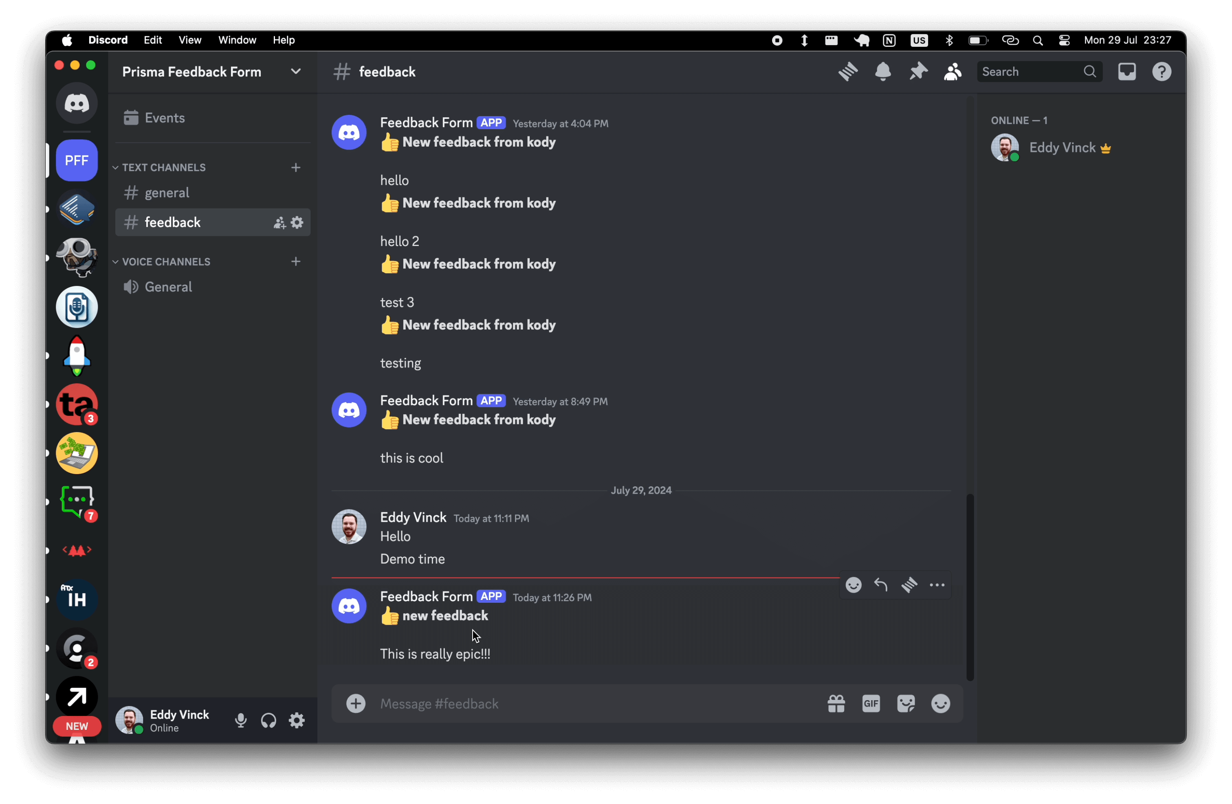Open the Window menu in menu bar
The image size is (1232, 804).
click(237, 40)
